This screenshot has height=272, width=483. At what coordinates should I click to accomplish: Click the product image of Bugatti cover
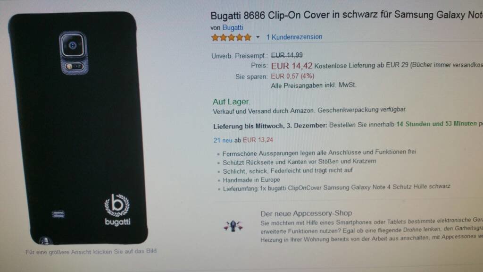[x=78, y=128]
